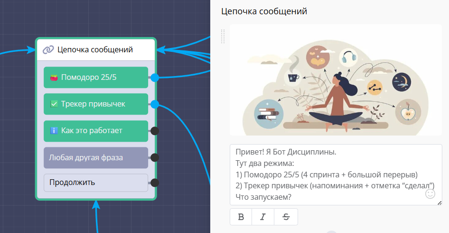Viewport: 449px width, 233px height.
Task: Toggle strikethrough text formatting
Action: (x=286, y=217)
